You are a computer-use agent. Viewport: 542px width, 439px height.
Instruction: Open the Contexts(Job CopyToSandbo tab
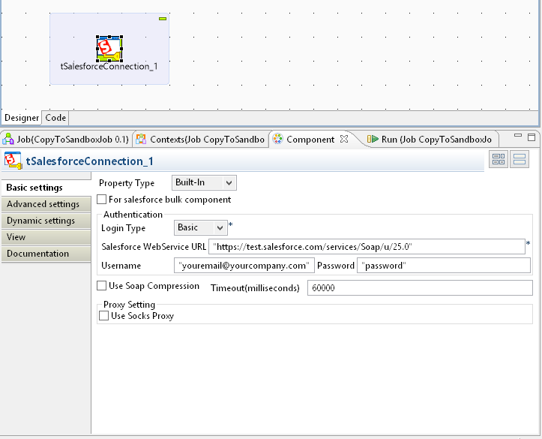[x=201, y=140]
